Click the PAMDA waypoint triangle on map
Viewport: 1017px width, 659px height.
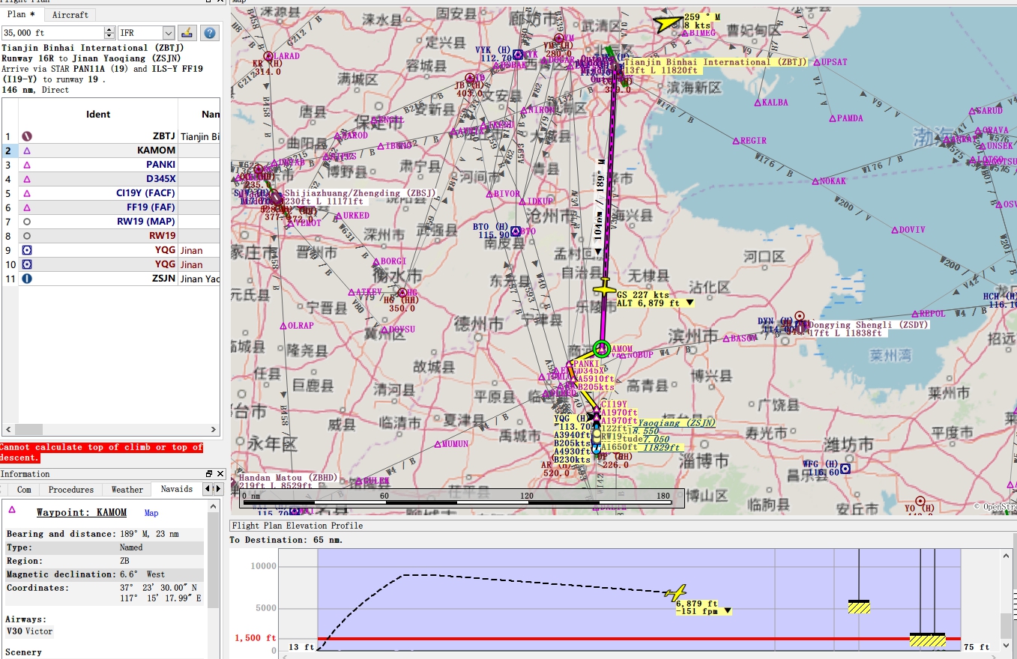831,118
